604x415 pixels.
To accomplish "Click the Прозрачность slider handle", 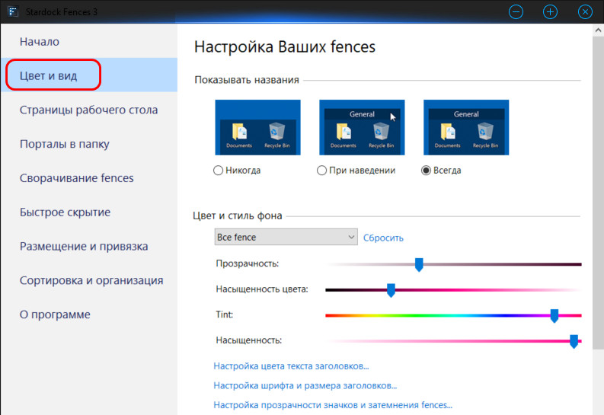I will coord(419,265).
